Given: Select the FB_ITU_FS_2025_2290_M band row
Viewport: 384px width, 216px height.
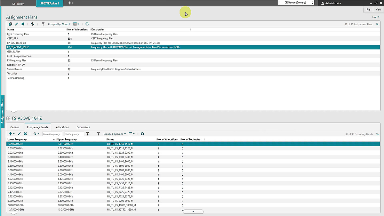Looking at the screenshot, I should coord(193,153).
